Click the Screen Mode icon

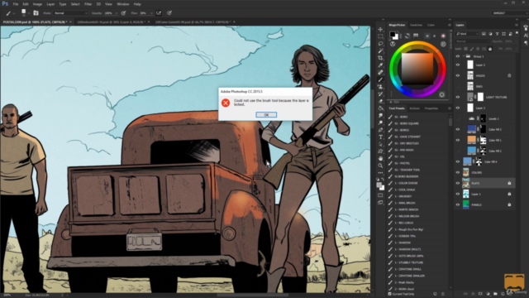380,202
